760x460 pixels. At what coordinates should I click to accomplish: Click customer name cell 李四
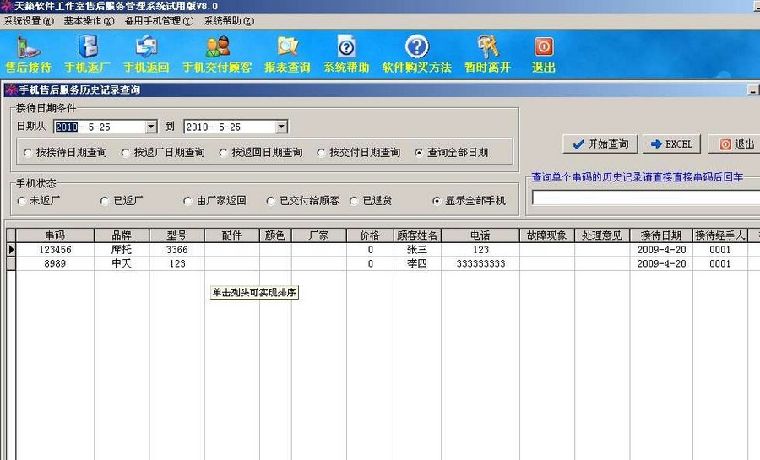(x=417, y=264)
